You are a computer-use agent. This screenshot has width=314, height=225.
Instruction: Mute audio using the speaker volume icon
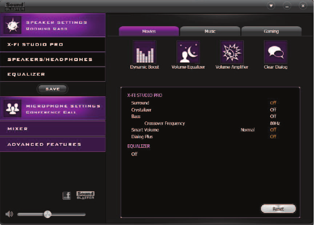point(9,214)
